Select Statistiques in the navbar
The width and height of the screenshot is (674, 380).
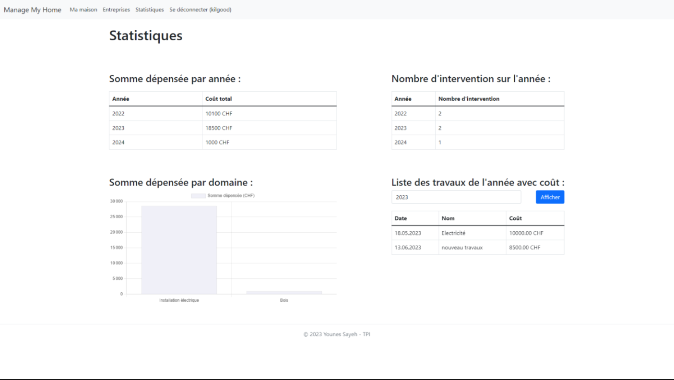pos(150,10)
